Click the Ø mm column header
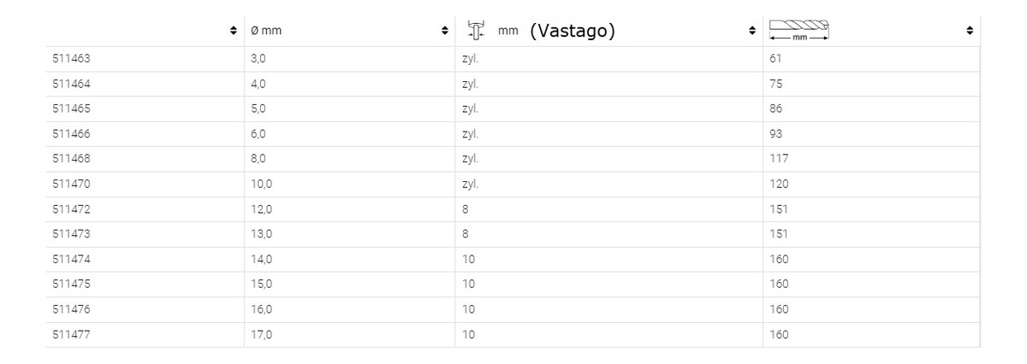This screenshot has width=1027, height=364. 266,31
